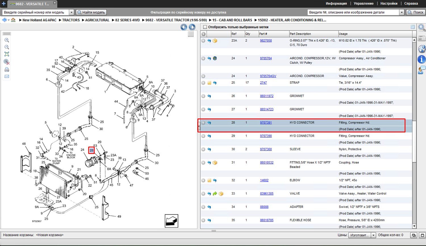Open the parts table column layout icon
The height and width of the screenshot is (246, 426).
coord(413,27)
